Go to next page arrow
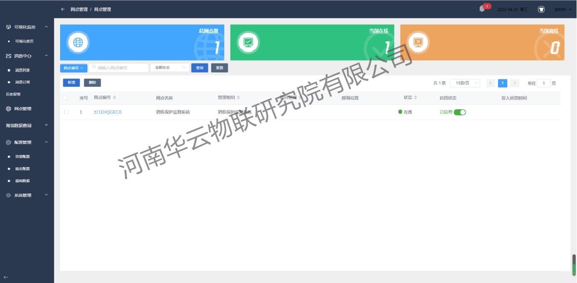The width and height of the screenshot is (577, 283). [515, 83]
